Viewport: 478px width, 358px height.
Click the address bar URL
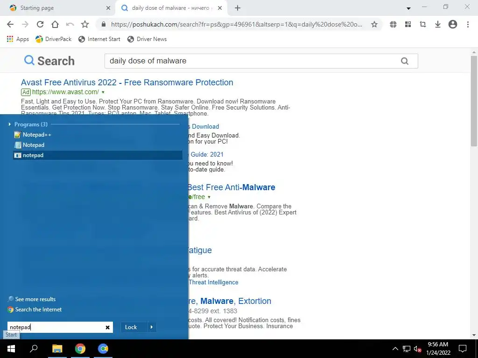click(x=237, y=24)
